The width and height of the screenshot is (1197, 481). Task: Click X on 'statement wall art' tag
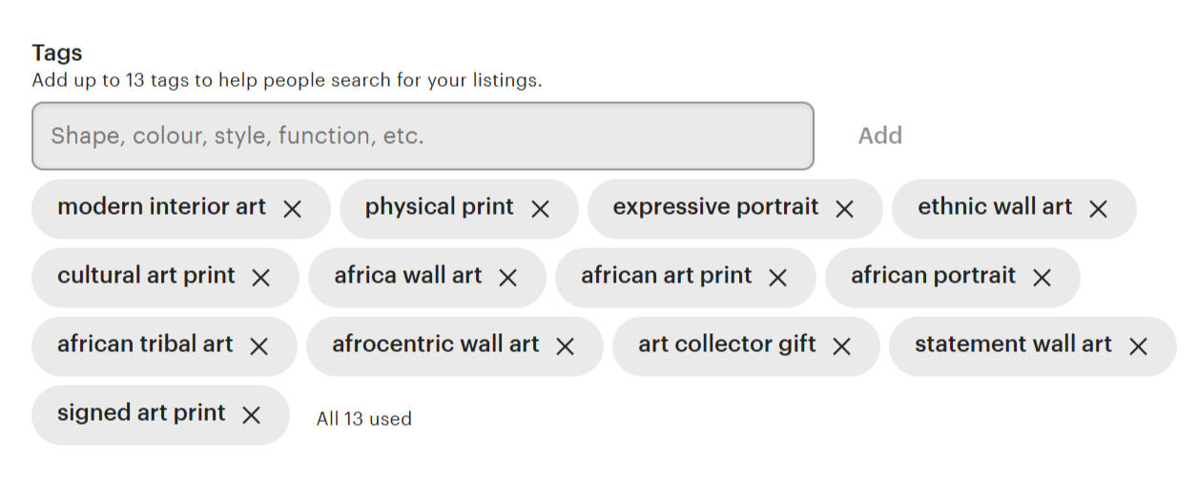[1138, 346]
